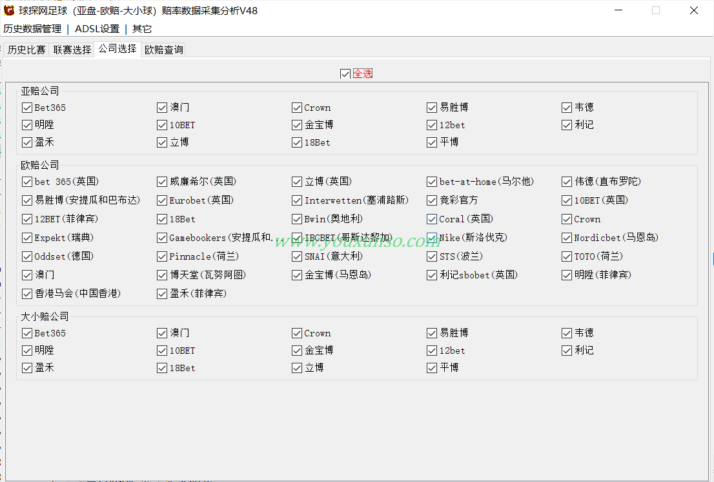The height and width of the screenshot is (482, 714).
Task: Uncheck 盈禾(菲律宾) checkbox
Action: (161, 294)
